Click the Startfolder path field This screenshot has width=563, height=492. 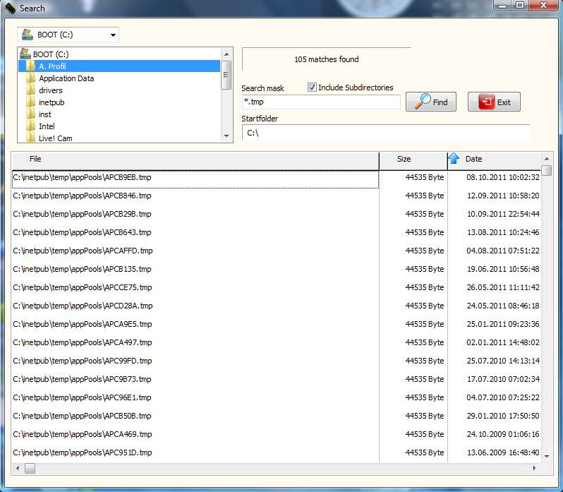(x=386, y=133)
